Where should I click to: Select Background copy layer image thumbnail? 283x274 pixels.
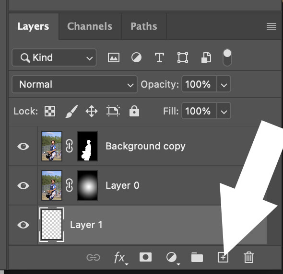52,146
